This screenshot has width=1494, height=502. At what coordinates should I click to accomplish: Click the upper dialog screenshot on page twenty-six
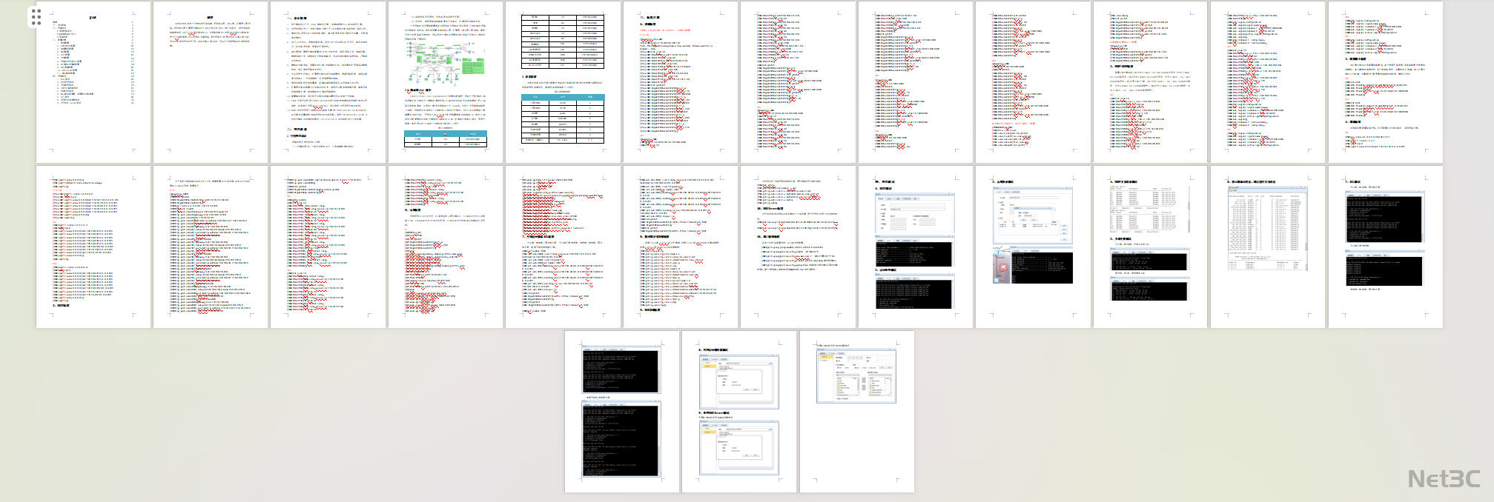click(x=738, y=381)
